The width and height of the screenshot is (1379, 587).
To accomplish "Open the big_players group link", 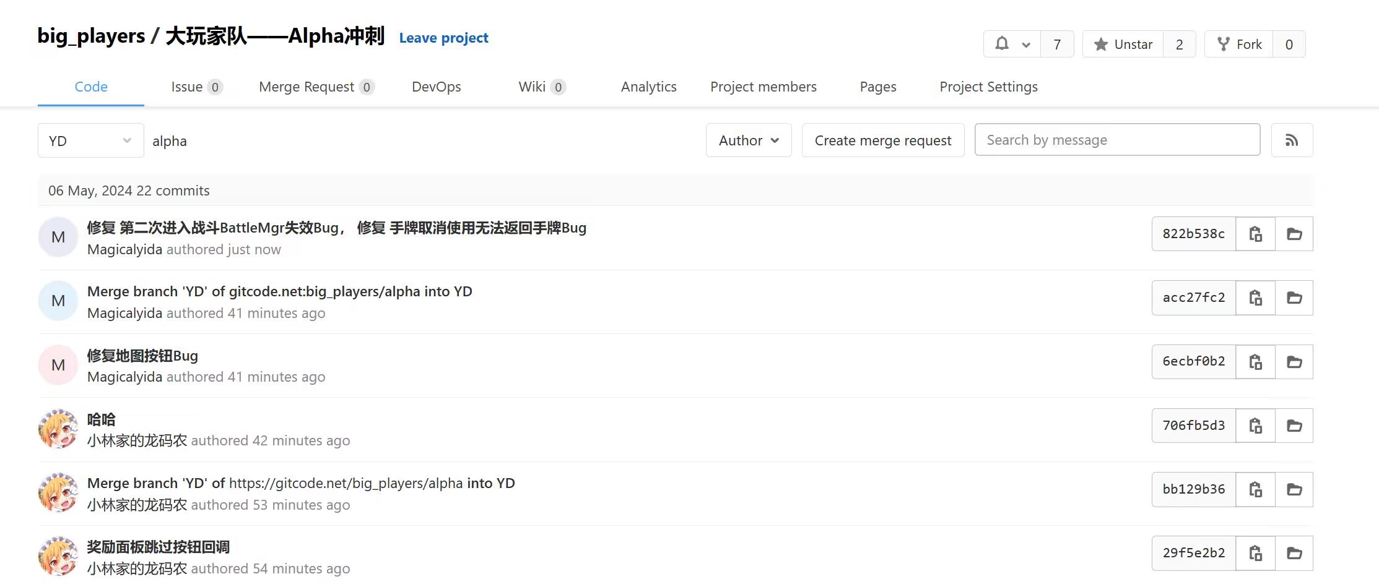I will [91, 36].
